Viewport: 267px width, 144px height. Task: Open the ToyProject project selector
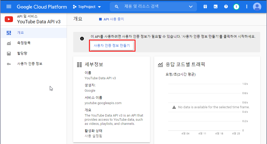click(x=87, y=7)
